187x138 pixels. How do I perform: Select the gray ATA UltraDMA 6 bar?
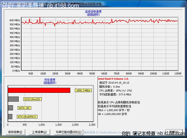tap(10, 117)
